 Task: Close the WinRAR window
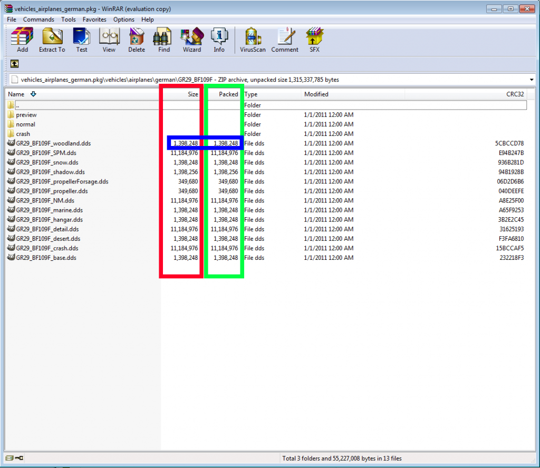[527, 8]
